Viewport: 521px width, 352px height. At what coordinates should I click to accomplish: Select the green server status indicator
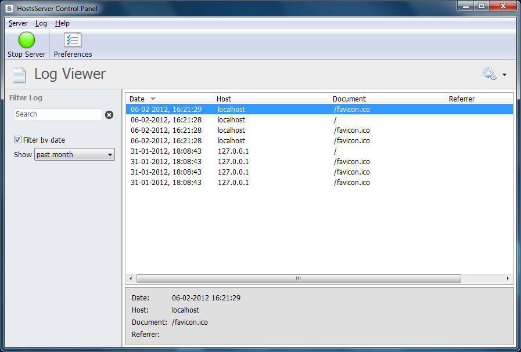tap(26, 40)
